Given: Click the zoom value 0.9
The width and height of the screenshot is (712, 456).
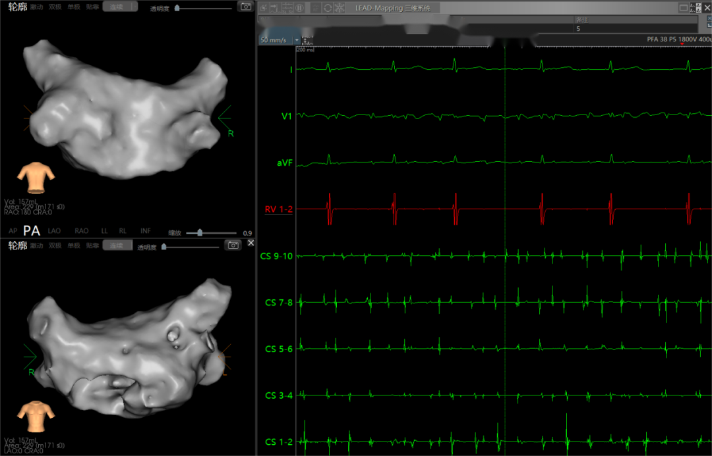Looking at the screenshot, I should [247, 233].
